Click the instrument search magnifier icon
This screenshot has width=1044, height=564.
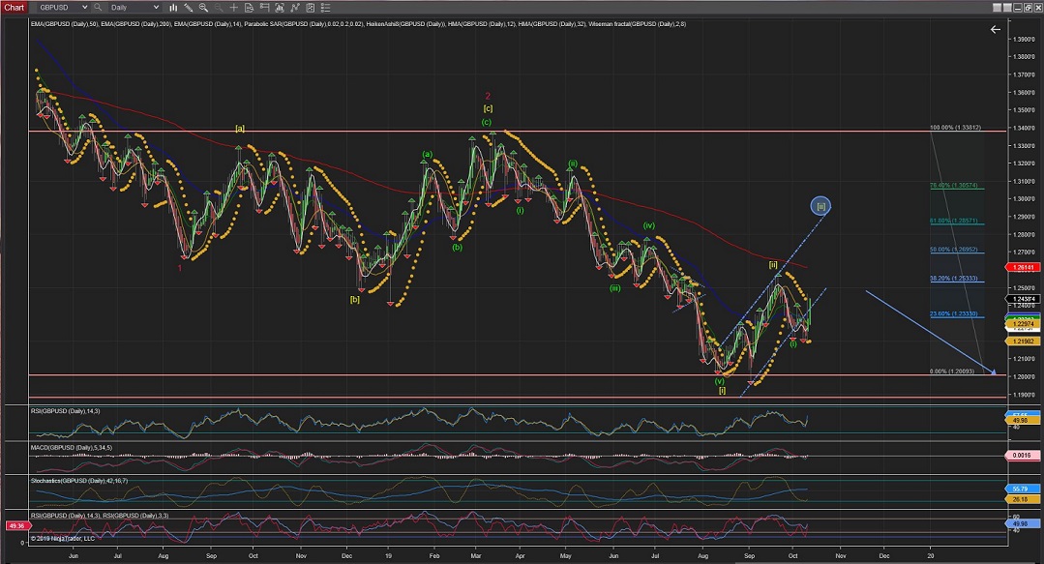[98, 8]
